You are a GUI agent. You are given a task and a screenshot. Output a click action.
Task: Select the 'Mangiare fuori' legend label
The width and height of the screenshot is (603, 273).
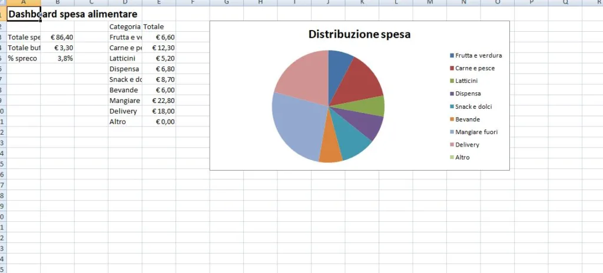476,132
